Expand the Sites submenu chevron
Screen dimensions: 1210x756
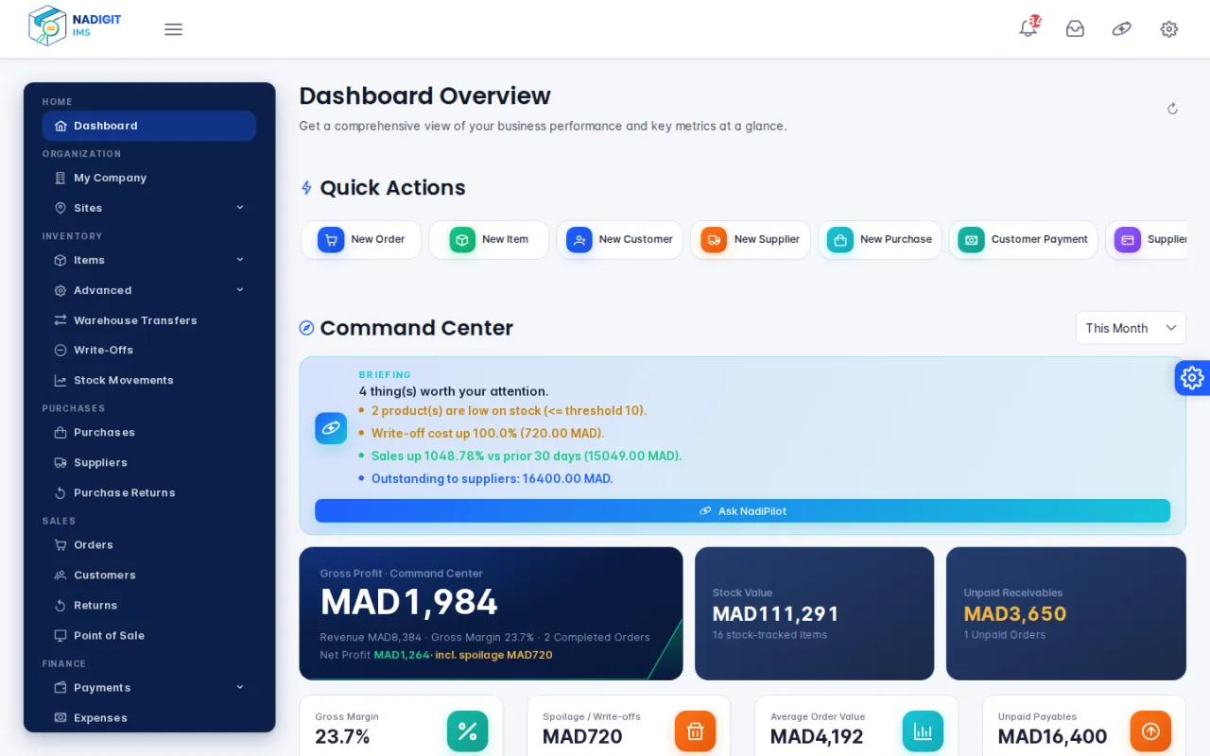(x=240, y=208)
